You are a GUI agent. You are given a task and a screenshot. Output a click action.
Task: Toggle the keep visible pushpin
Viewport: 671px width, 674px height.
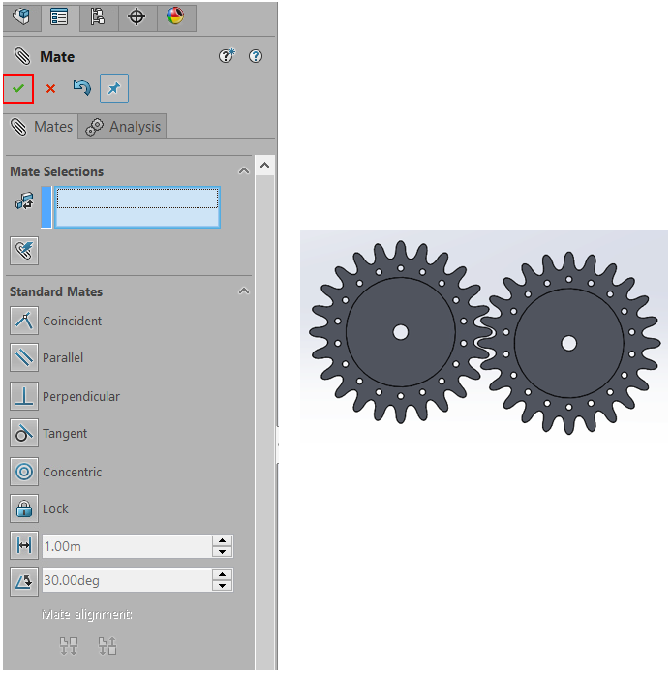pos(114,88)
